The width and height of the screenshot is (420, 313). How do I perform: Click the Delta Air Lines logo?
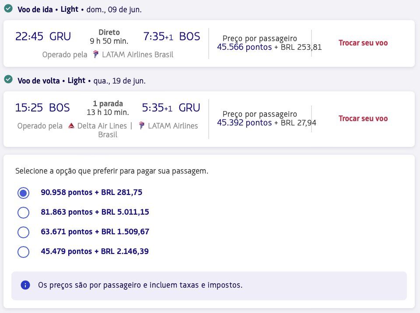click(x=71, y=125)
